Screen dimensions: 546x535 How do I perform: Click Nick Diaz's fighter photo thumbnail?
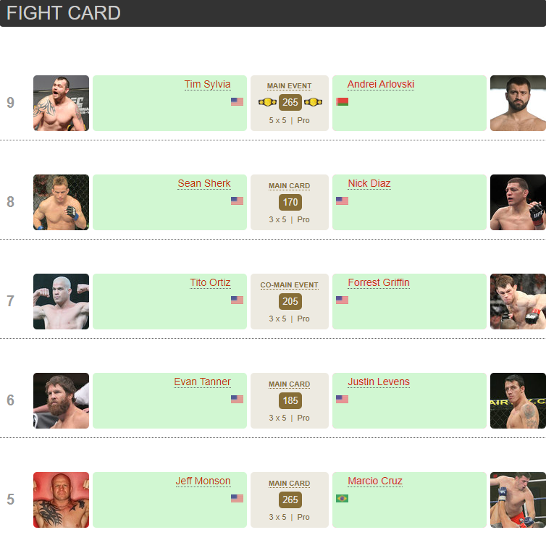pos(518,202)
